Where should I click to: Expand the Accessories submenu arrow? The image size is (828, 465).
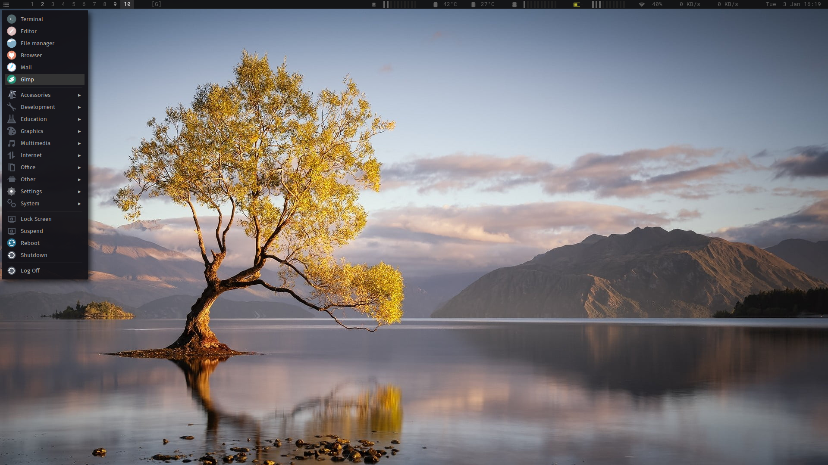click(79, 95)
